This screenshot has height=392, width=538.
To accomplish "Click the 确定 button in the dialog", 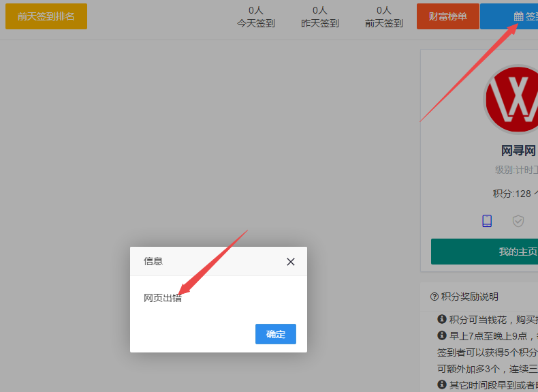I will pyautogui.click(x=276, y=334).
